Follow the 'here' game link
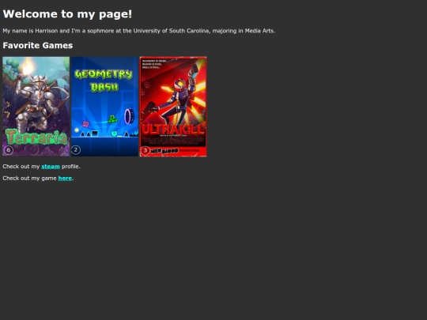 [65, 179]
